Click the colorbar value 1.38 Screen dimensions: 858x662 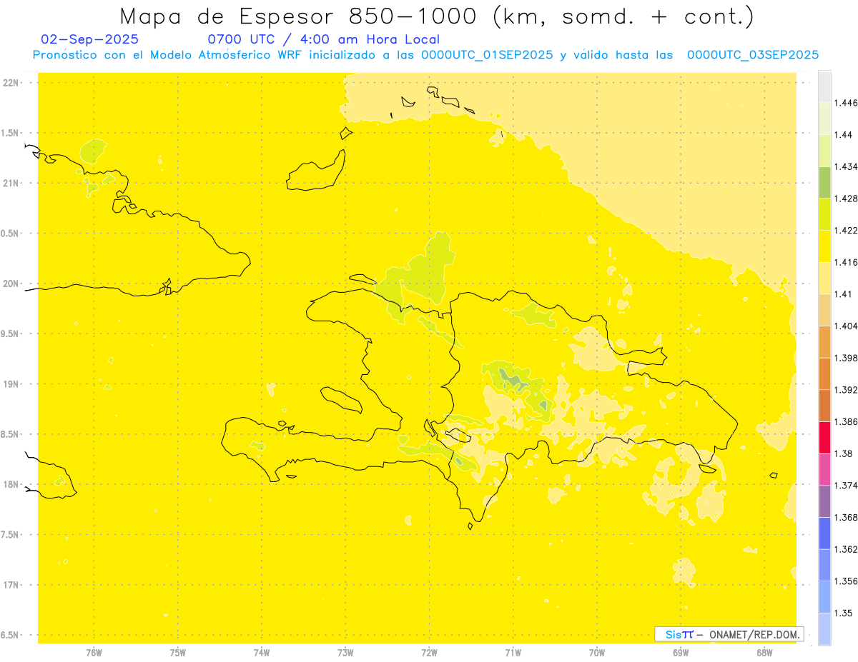(842, 453)
